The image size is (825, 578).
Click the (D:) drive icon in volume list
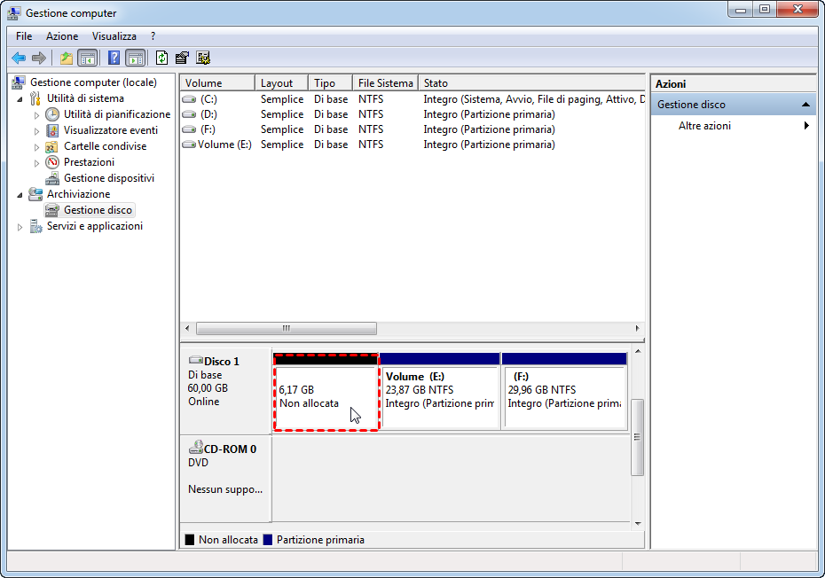(x=189, y=114)
